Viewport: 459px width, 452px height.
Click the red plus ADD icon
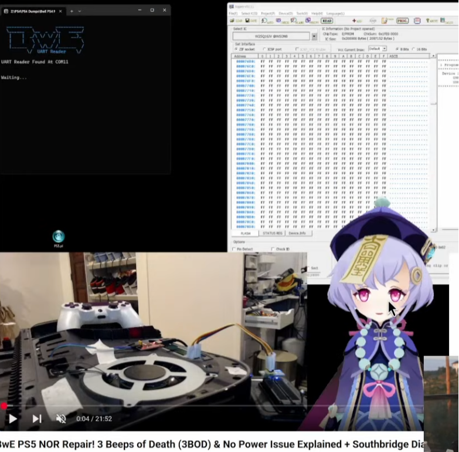click(357, 21)
